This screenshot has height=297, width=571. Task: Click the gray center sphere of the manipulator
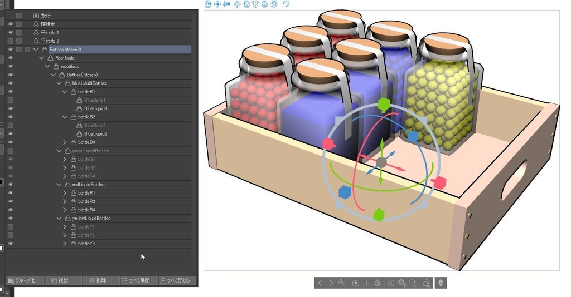coord(381,162)
